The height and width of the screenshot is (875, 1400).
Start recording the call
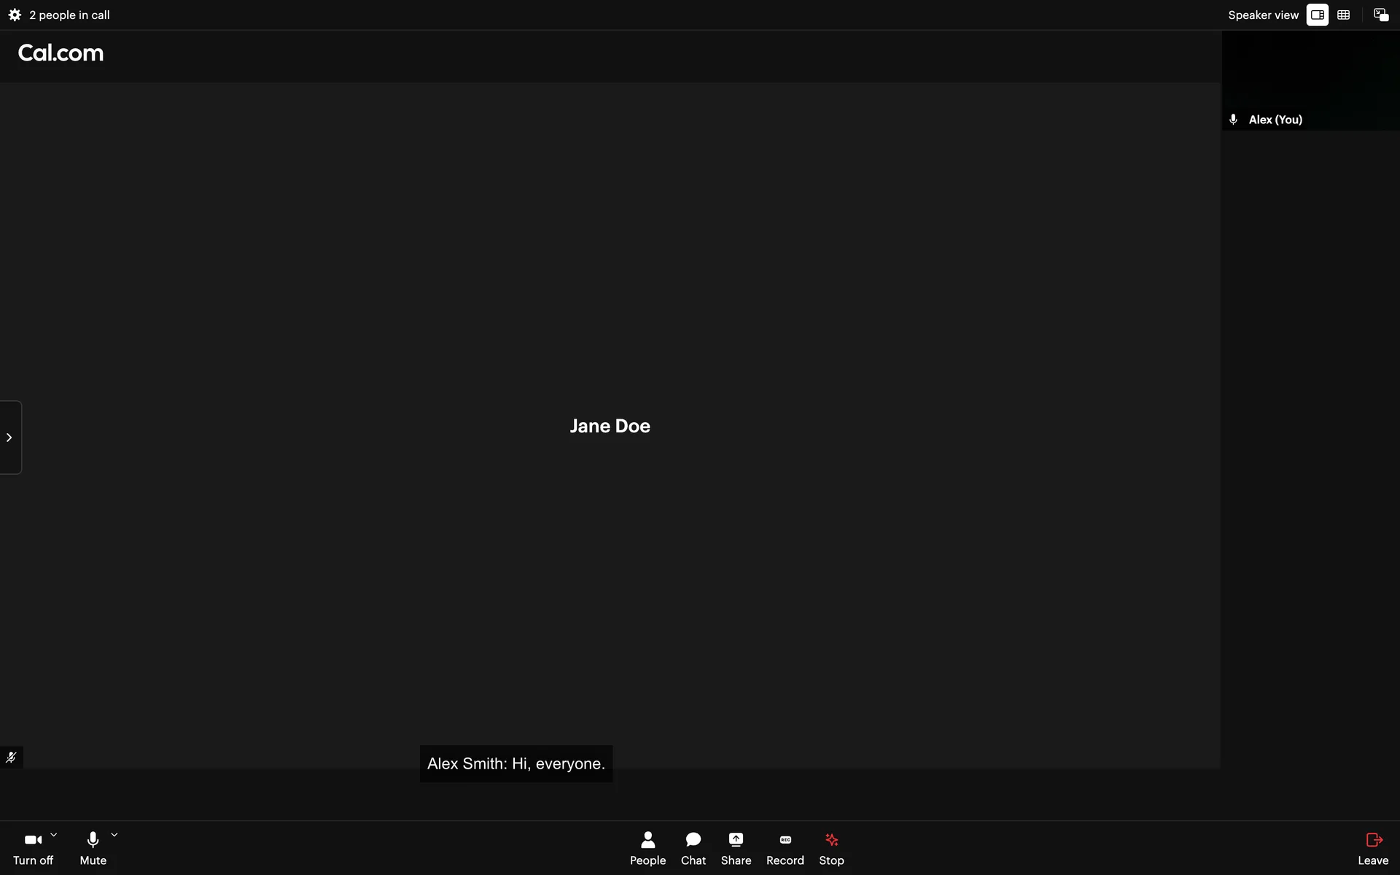[x=785, y=848]
